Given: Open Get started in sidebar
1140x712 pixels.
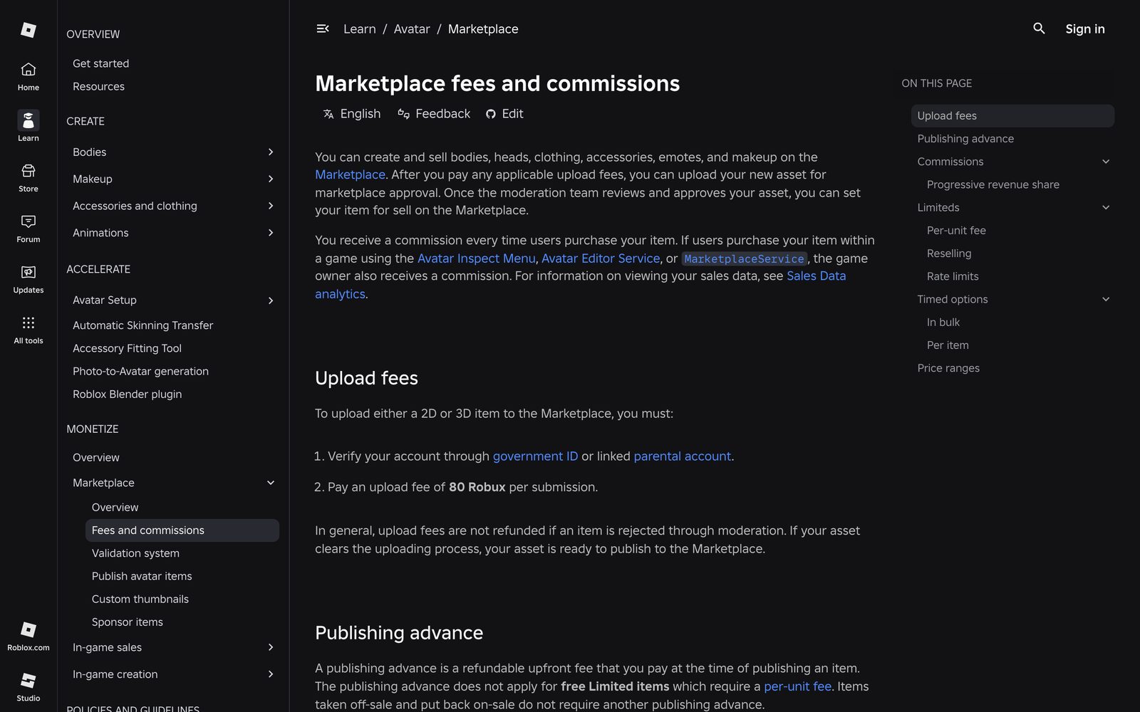Looking at the screenshot, I should point(101,63).
